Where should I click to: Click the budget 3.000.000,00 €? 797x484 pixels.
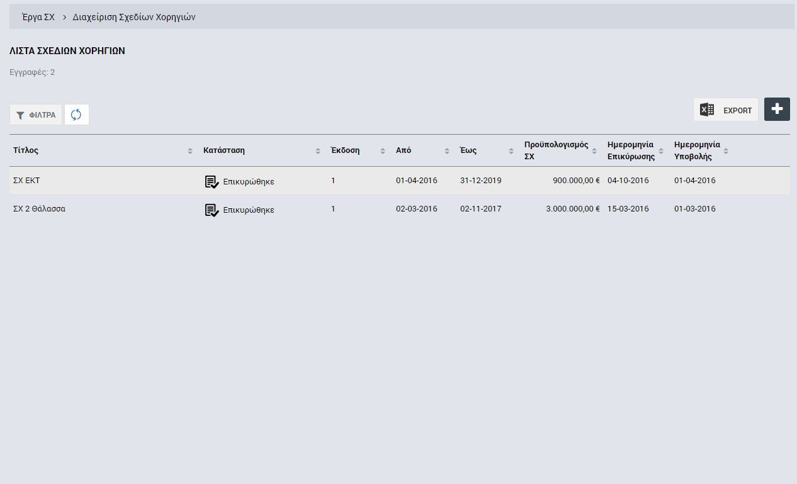[573, 209]
